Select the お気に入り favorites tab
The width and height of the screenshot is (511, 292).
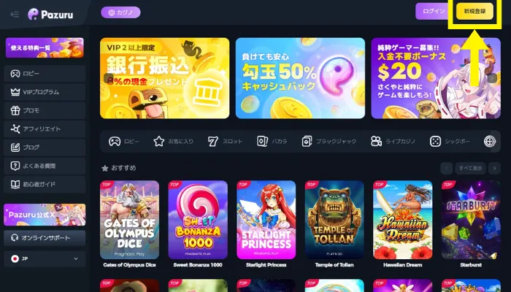click(x=174, y=142)
